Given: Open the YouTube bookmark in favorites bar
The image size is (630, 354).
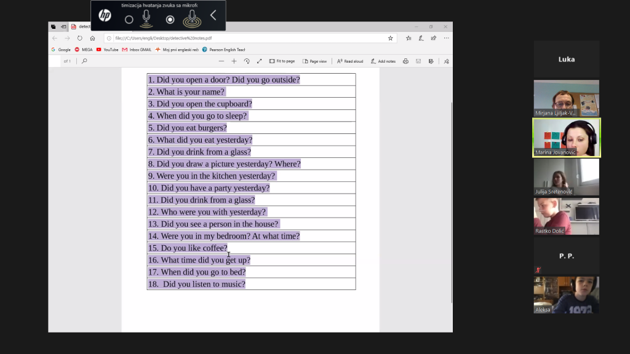Looking at the screenshot, I should pos(107,49).
